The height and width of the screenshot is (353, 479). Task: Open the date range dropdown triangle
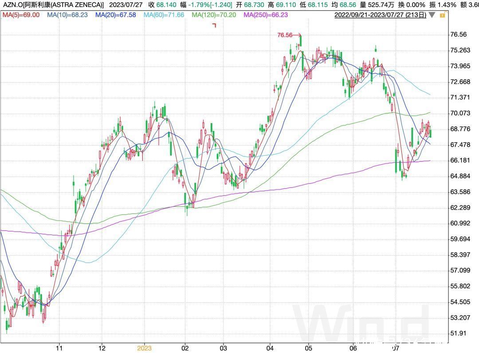click(x=432, y=15)
